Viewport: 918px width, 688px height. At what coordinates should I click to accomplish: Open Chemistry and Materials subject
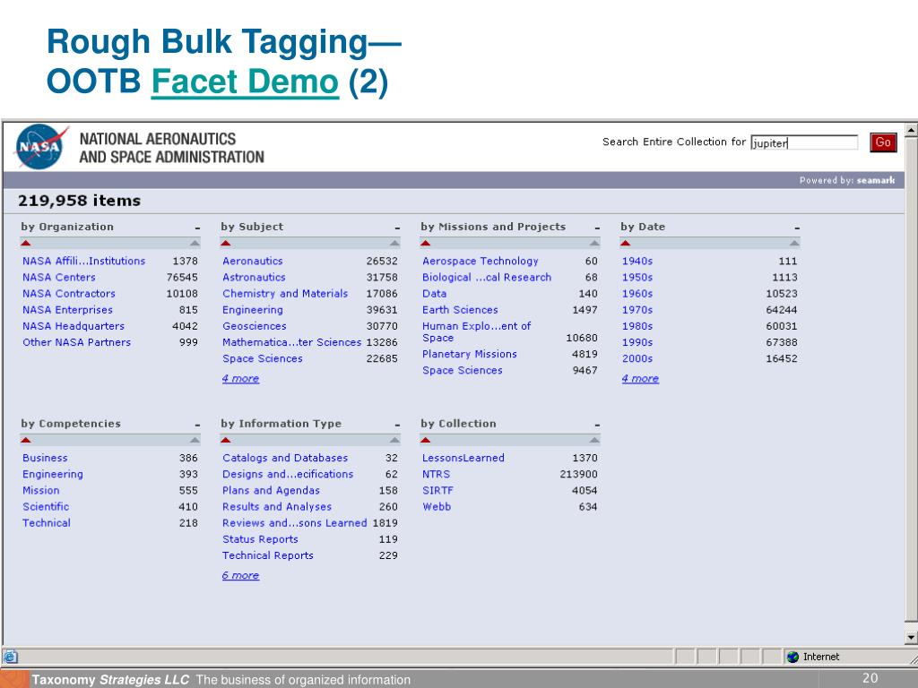[285, 294]
